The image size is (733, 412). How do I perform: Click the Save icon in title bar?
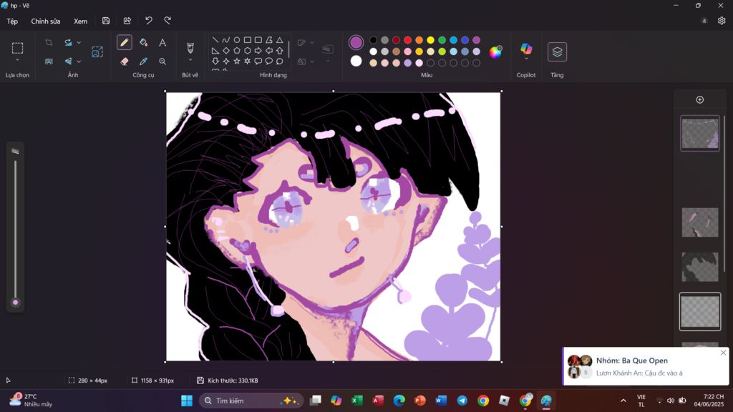[106, 21]
